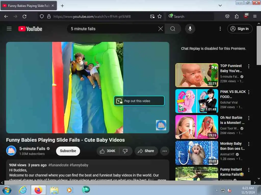Click the browser back arrow
Viewport: 261px width, 195px height.
6,17
